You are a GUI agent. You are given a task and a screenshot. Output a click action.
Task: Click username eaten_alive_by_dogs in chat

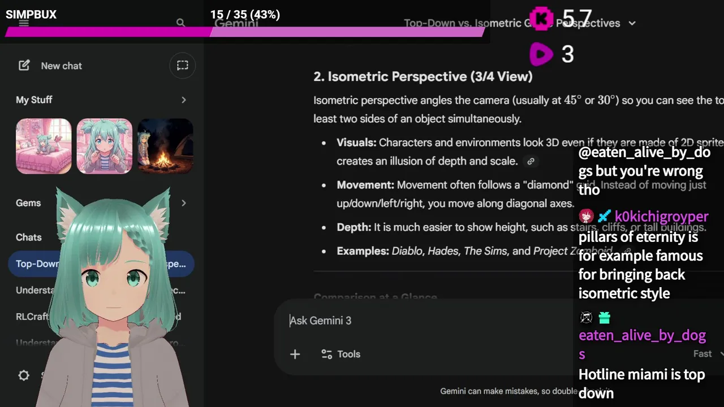[642, 344]
